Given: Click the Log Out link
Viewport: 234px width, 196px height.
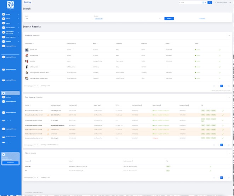Looking at the screenshot, I should (225, 2).
